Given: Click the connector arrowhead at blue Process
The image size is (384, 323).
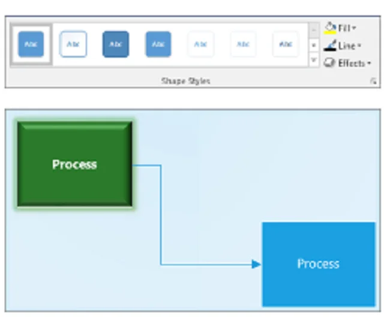Looking at the screenshot, I should [x=256, y=264].
